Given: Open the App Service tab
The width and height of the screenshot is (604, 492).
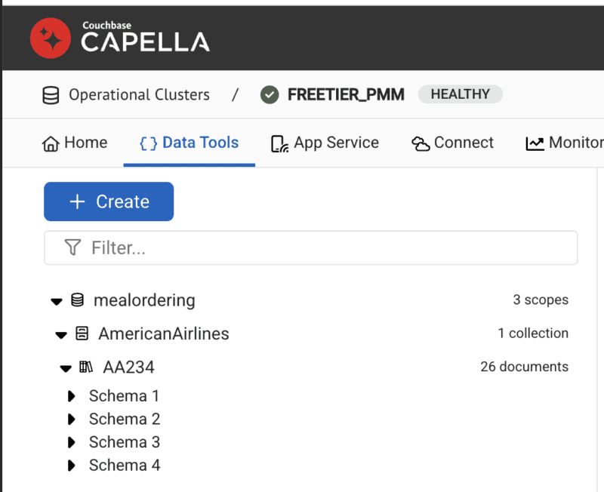Looking at the screenshot, I should coord(325,143).
